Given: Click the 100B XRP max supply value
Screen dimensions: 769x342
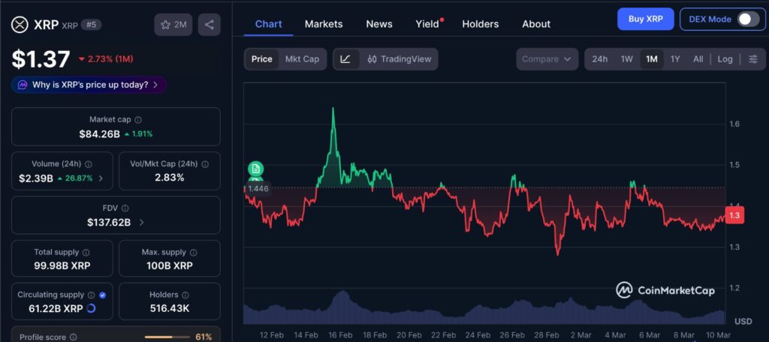Looking at the screenshot, I should 170,266.
